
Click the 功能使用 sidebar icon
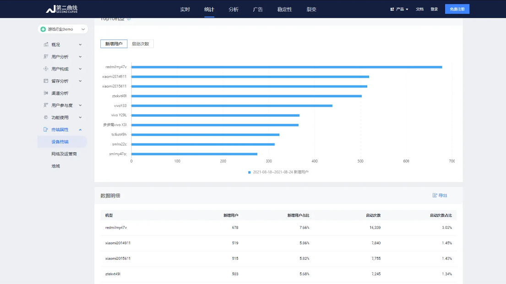[46, 117]
